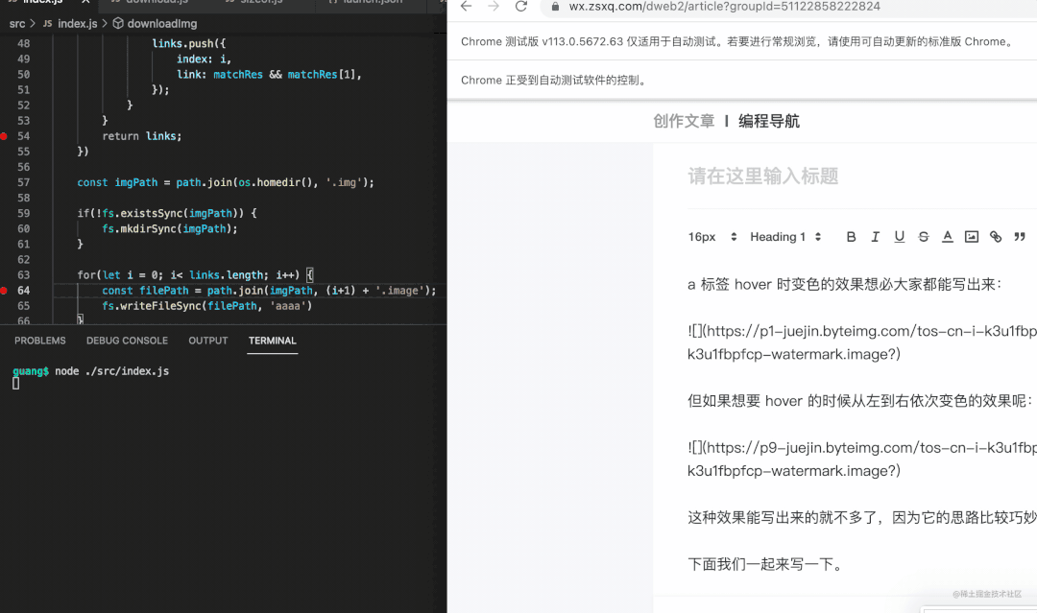
Task: Click the 'a 标签 hover' paragraph in the article
Action: tap(845, 285)
